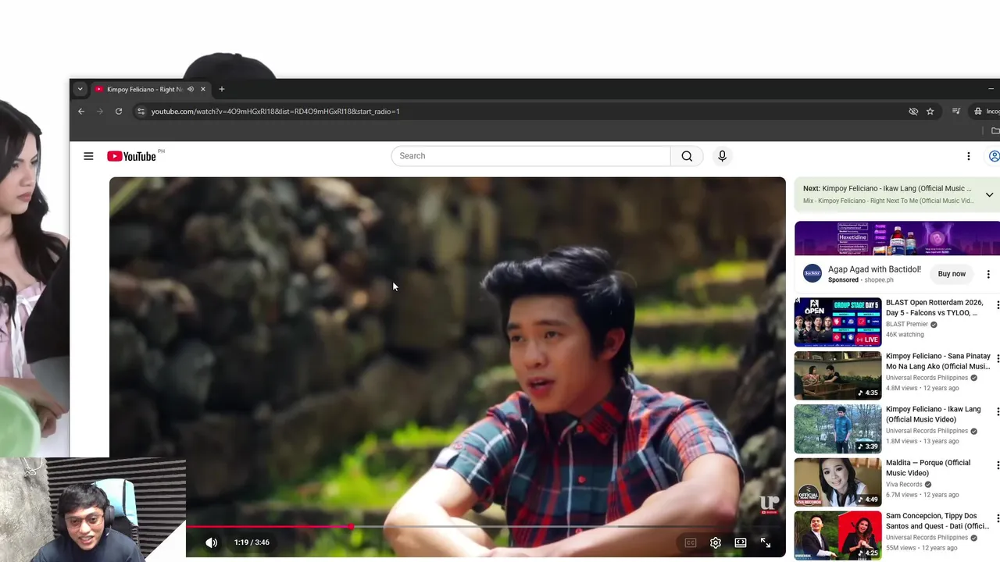
Task: Click the Buy now ad button
Action: click(x=952, y=274)
